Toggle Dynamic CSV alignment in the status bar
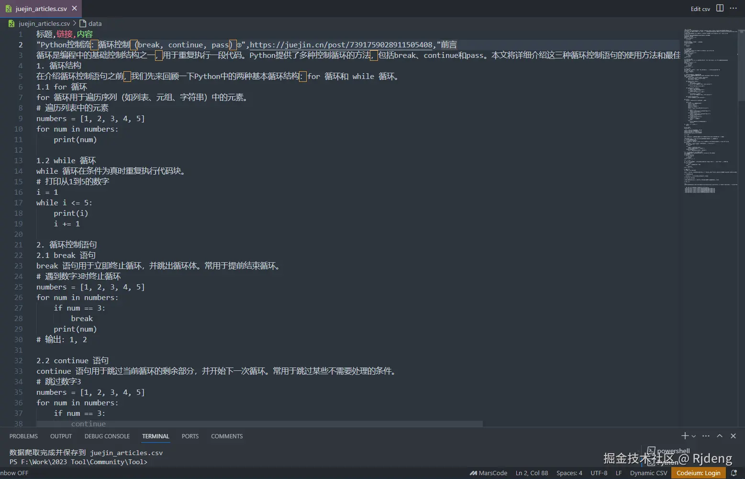Image resolution: width=745 pixels, height=479 pixels. coord(648,473)
